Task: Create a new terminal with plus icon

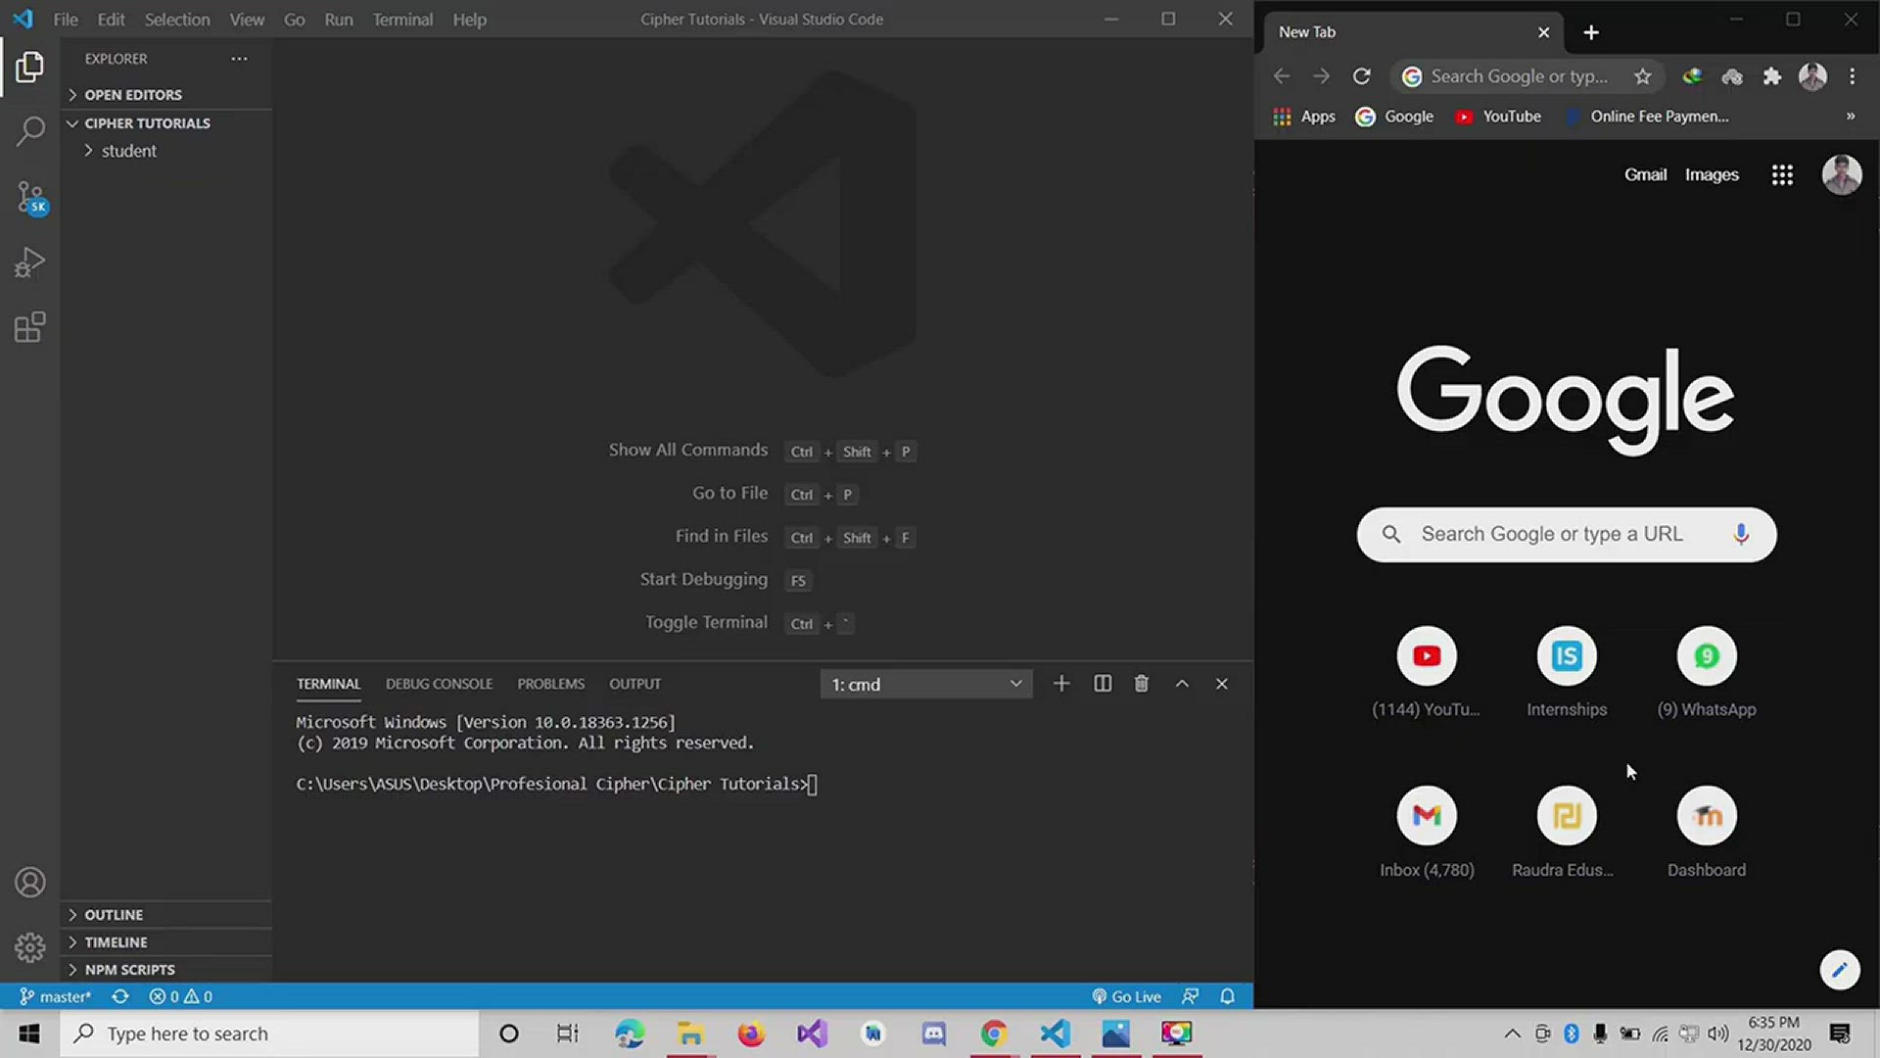Action: (x=1061, y=684)
